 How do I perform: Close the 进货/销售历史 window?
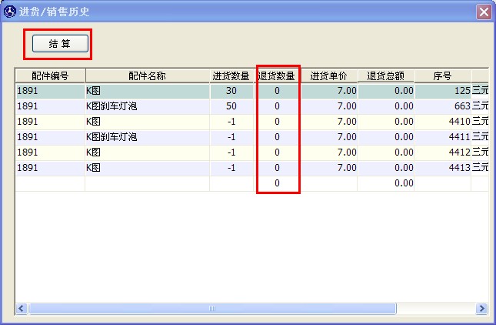pos(483,12)
